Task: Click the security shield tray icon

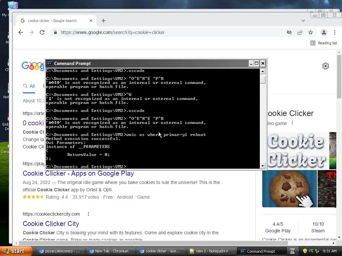Action: point(305,251)
